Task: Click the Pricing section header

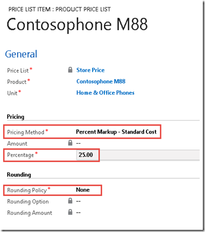Action: [16, 117]
